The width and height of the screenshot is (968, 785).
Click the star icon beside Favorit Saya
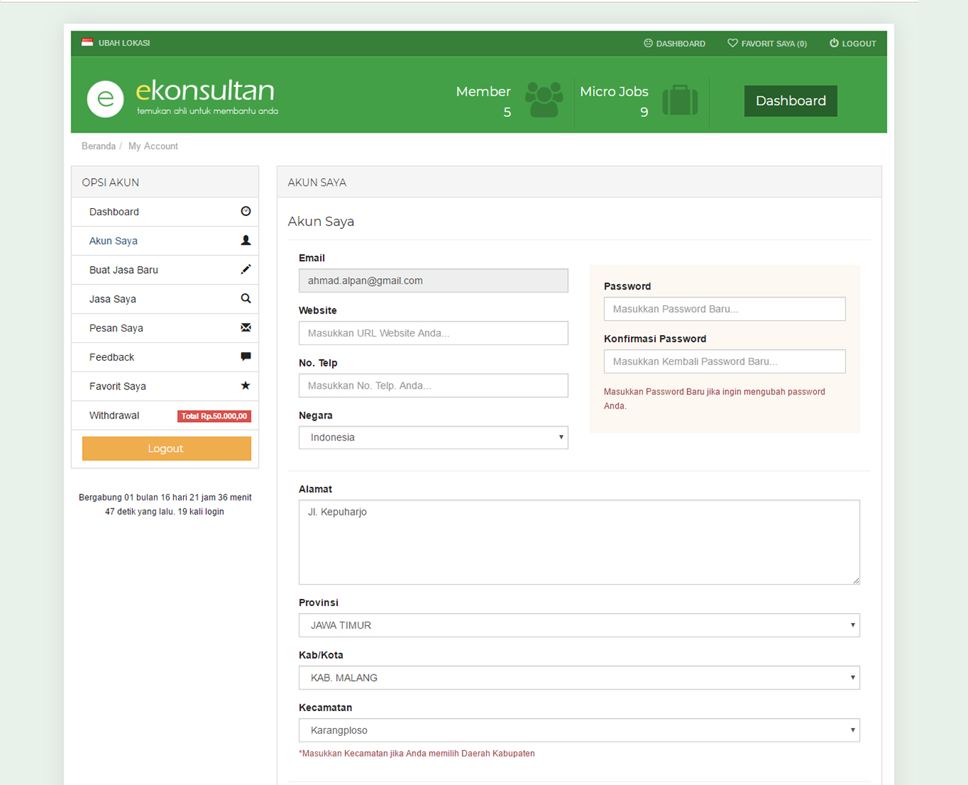[245, 386]
